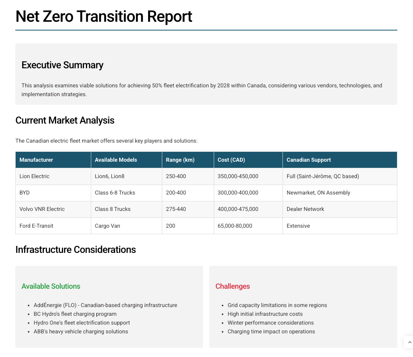Click the AddÉnergie (FLO) list item
The height and width of the screenshot is (357, 413).
click(105, 306)
